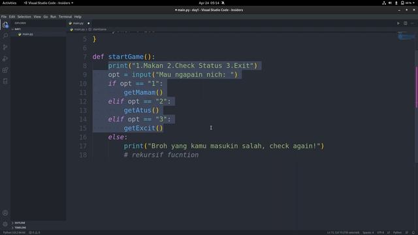This screenshot has height=235, width=418.
Task: Place the cursor on the line 7 startGame definition
Action: [123, 57]
